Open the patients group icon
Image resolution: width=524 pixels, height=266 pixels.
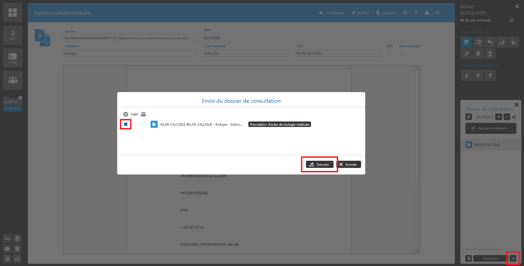12,80
